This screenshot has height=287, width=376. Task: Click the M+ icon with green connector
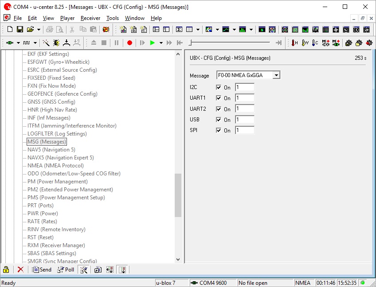(x=336, y=43)
